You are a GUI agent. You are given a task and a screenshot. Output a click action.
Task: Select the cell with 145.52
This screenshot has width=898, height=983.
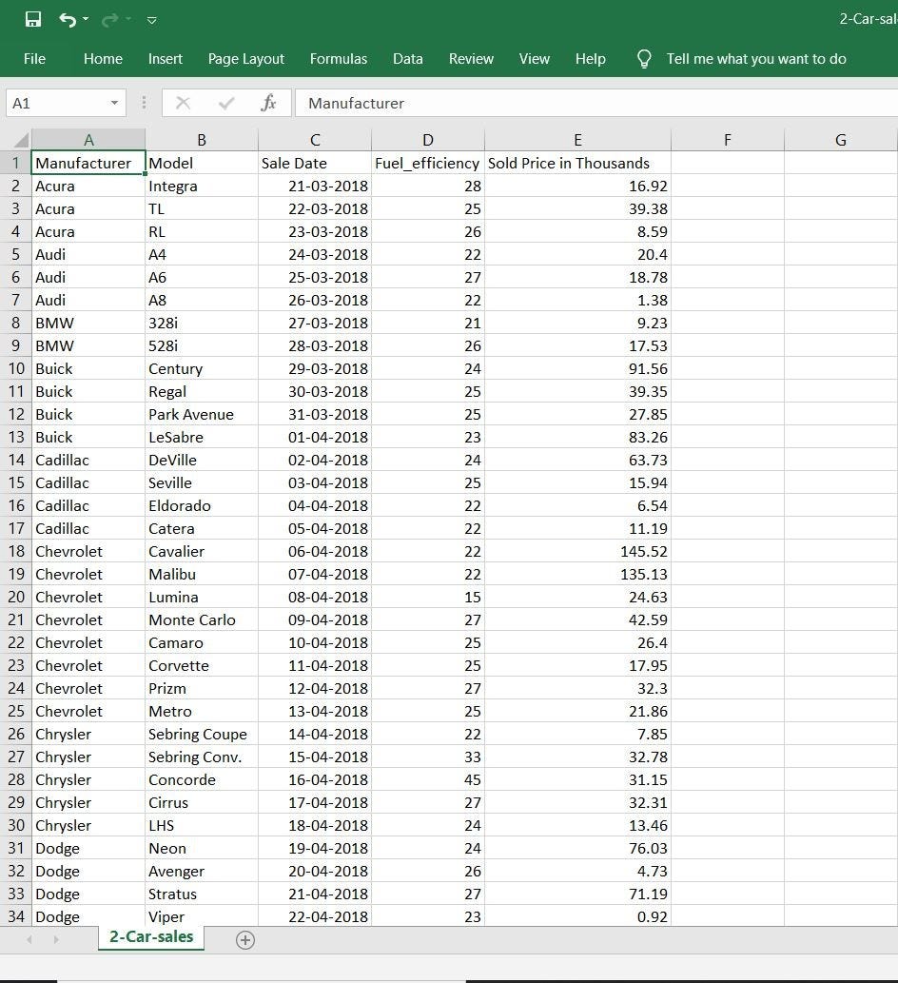click(577, 551)
